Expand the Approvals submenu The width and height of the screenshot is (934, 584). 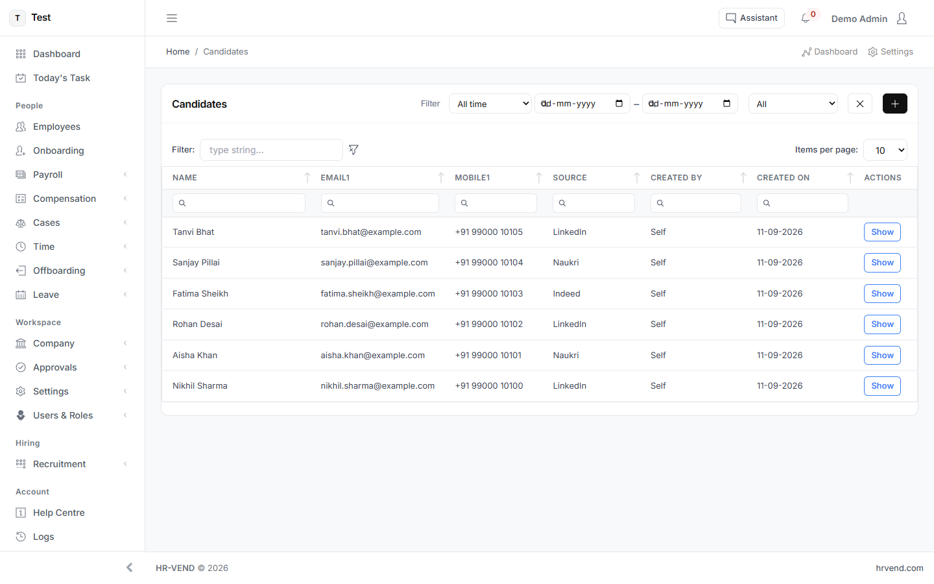[x=72, y=367]
